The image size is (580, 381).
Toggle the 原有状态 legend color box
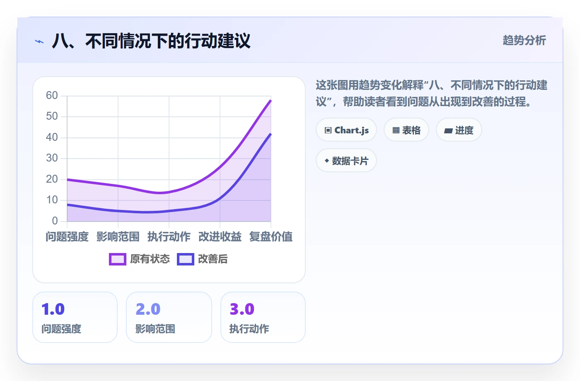[118, 259]
